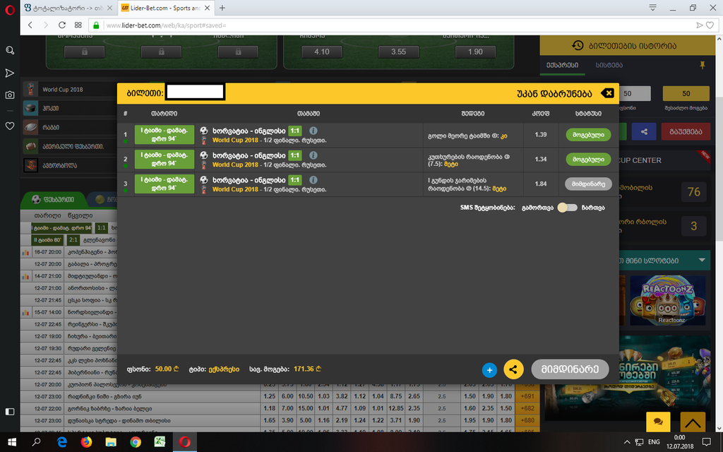Select rugby in the sports list
The height and width of the screenshot is (452, 723).
coord(69,127)
